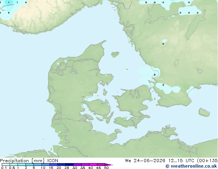The image size is (218, 169).
Task: Click the 0.1 to 0.5 mm legend swatch
Action: (x=6, y=165)
